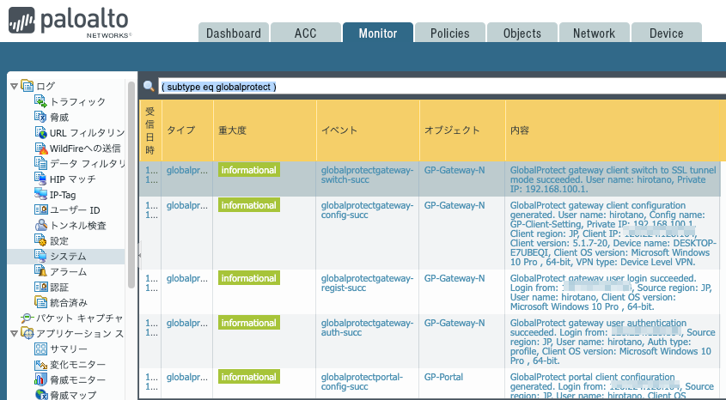Click globalpr... type in the auth-succ row
726x400 pixels.
(187, 323)
